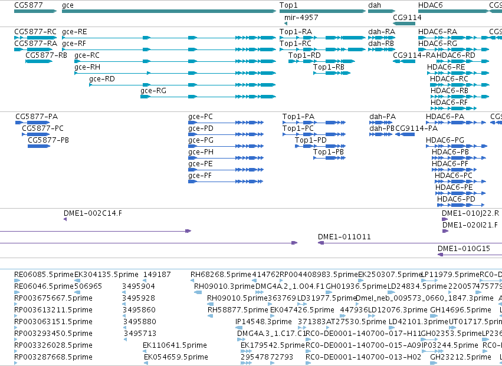The image size is (502, 366).
Task: Select the GH23212.5prime EST label
Action: point(460,357)
